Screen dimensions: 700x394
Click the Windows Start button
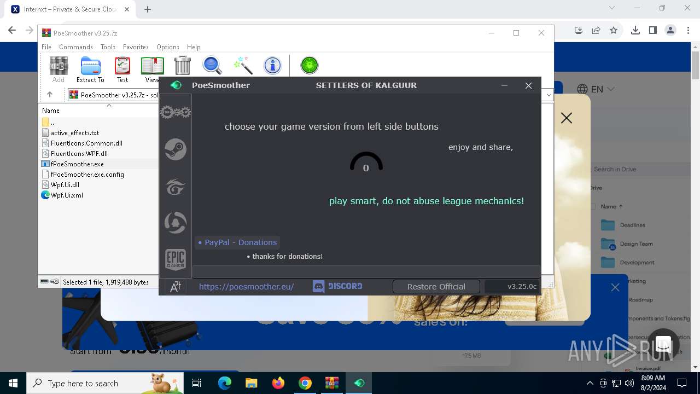pyautogui.click(x=13, y=383)
